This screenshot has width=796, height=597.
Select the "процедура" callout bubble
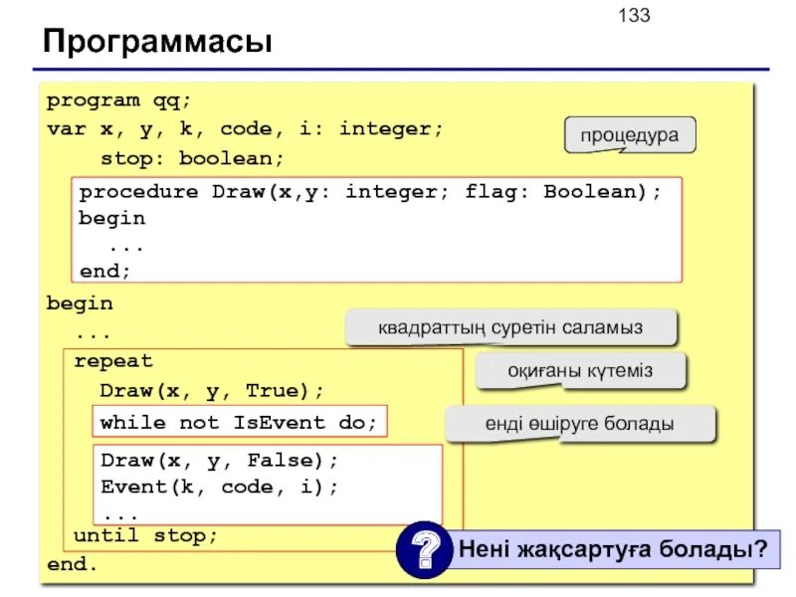pyautogui.click(x=630, y=135)
